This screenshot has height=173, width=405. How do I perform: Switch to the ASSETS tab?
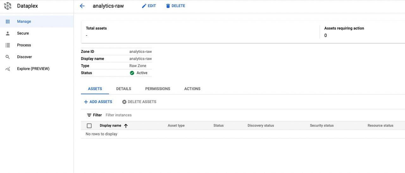tap(95, 89)
